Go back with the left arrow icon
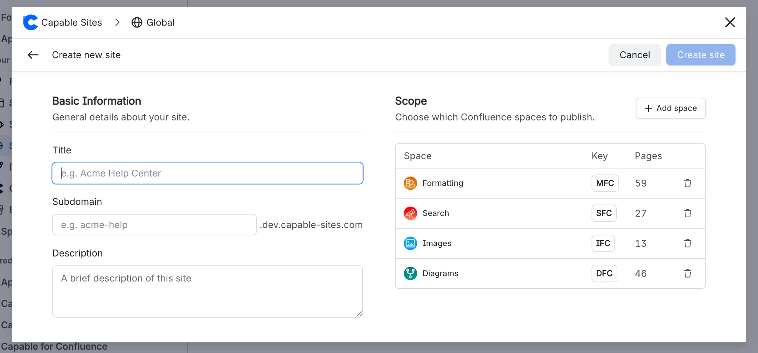The image size is (758, 353). (33, 55)
